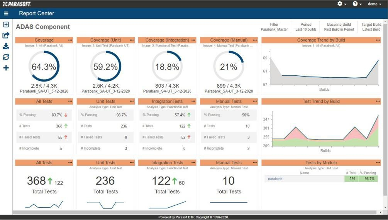Image resolution: width=388 pixels, height=220 pixels.
Task: Open options menu on Coverage widget
Action: (x=70, y=40)
